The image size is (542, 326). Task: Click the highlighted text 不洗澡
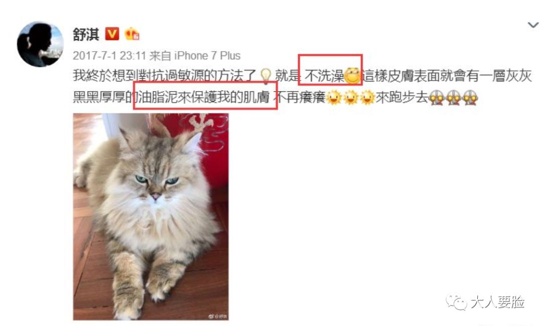[324, 76]
